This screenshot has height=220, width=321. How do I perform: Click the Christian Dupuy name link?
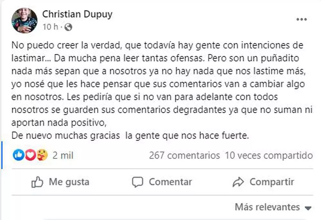pos(77,14)
